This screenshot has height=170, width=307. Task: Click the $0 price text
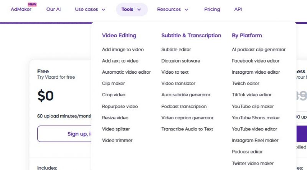click(x=45, y=96)
